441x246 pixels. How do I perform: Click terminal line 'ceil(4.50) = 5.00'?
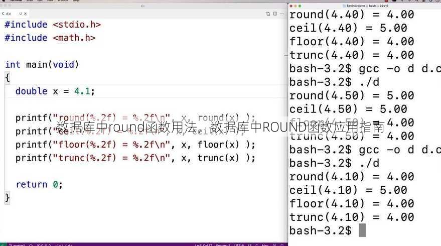tap(348, 109)
